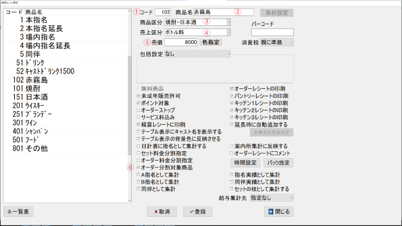
Task: Select row 201 ウイスキー
Action: (x=66, y=106)
